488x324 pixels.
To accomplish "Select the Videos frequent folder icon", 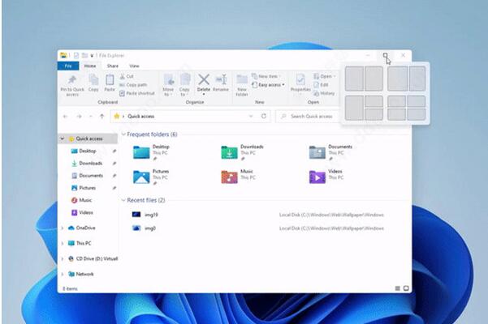I will click(317, 177).
